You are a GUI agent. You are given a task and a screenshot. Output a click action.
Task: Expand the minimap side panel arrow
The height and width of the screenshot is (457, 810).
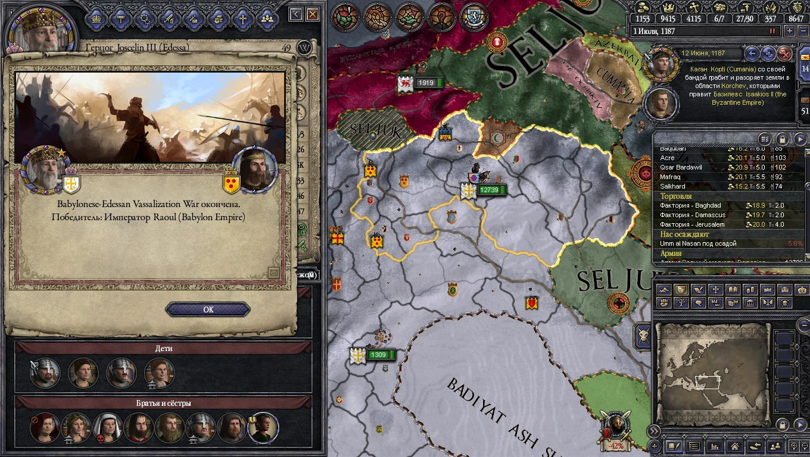pyautogui.click(x=800, y=424)
